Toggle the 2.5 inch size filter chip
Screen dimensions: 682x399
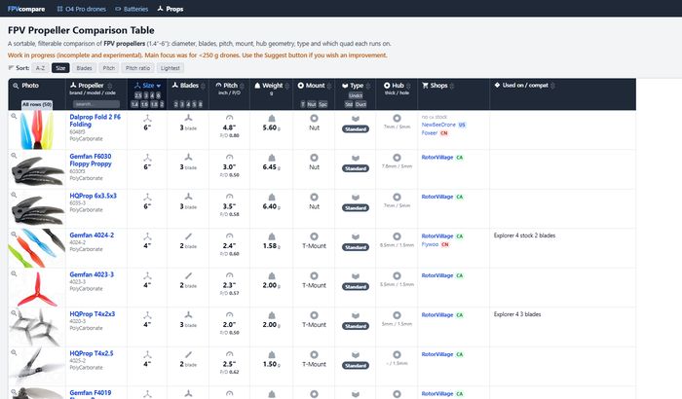(x=138, y=95)
